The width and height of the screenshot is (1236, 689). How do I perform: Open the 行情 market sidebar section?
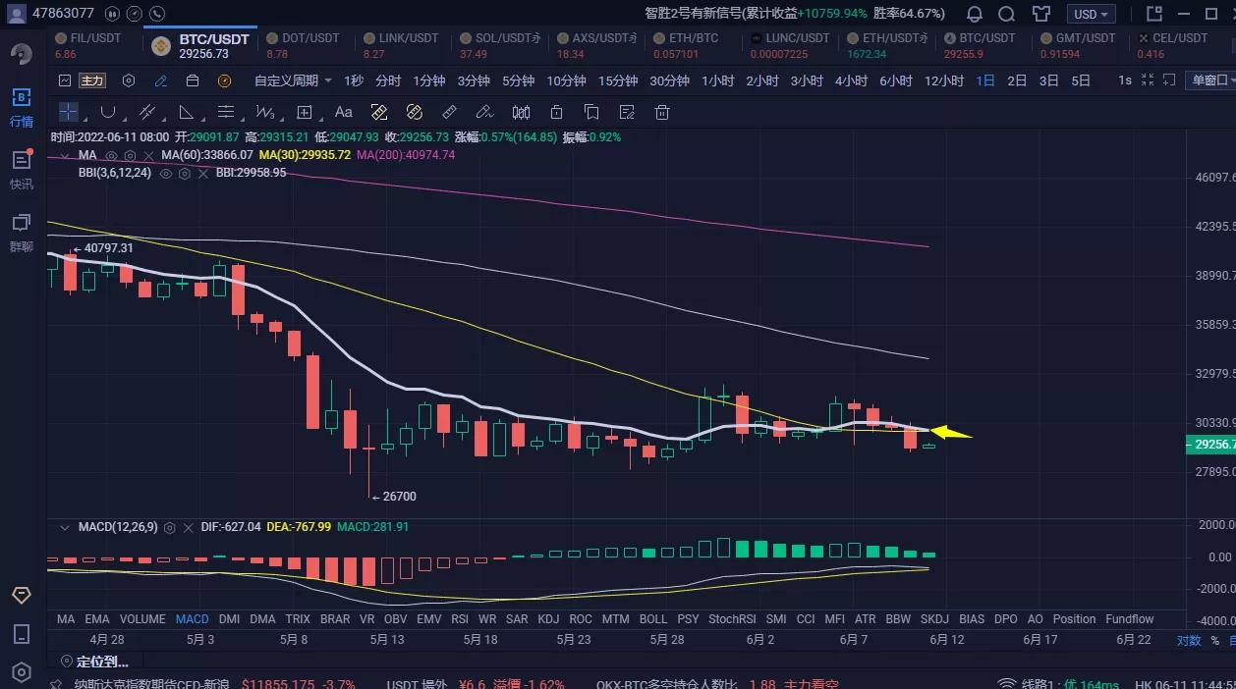22,108
